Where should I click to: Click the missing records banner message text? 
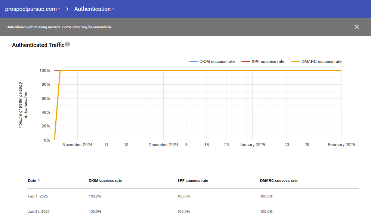click(59, 27)
